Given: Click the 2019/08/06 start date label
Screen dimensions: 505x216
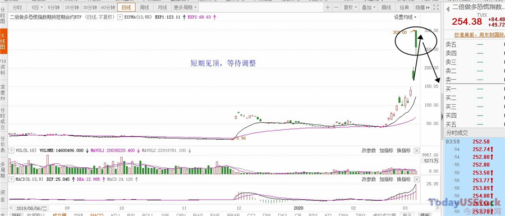Looking at the screenshot, I should [32, 208].
